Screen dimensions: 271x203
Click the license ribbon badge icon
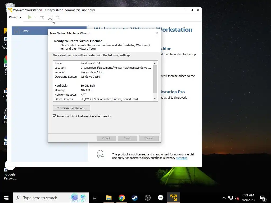pyautogui.click(x=100, y=154)
